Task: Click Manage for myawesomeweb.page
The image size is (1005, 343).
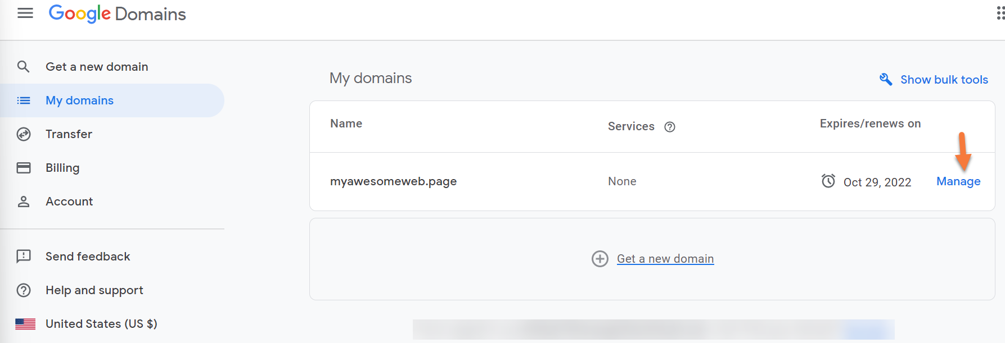Action: pyautogui.click(x=958, y=181)
